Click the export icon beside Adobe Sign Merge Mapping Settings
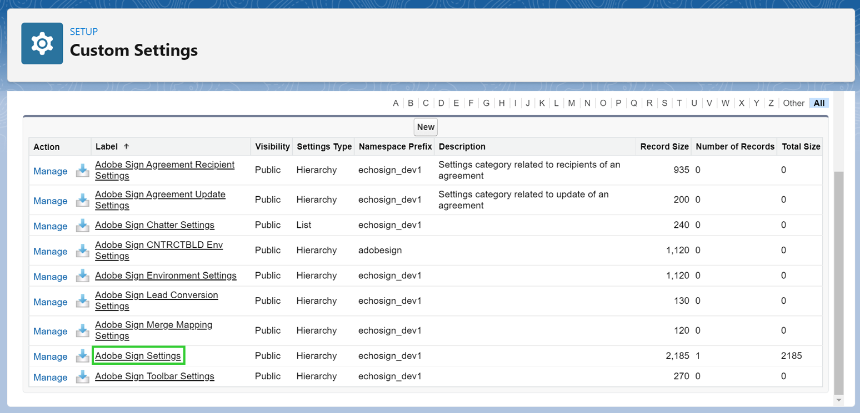 [x=82, y=332]
